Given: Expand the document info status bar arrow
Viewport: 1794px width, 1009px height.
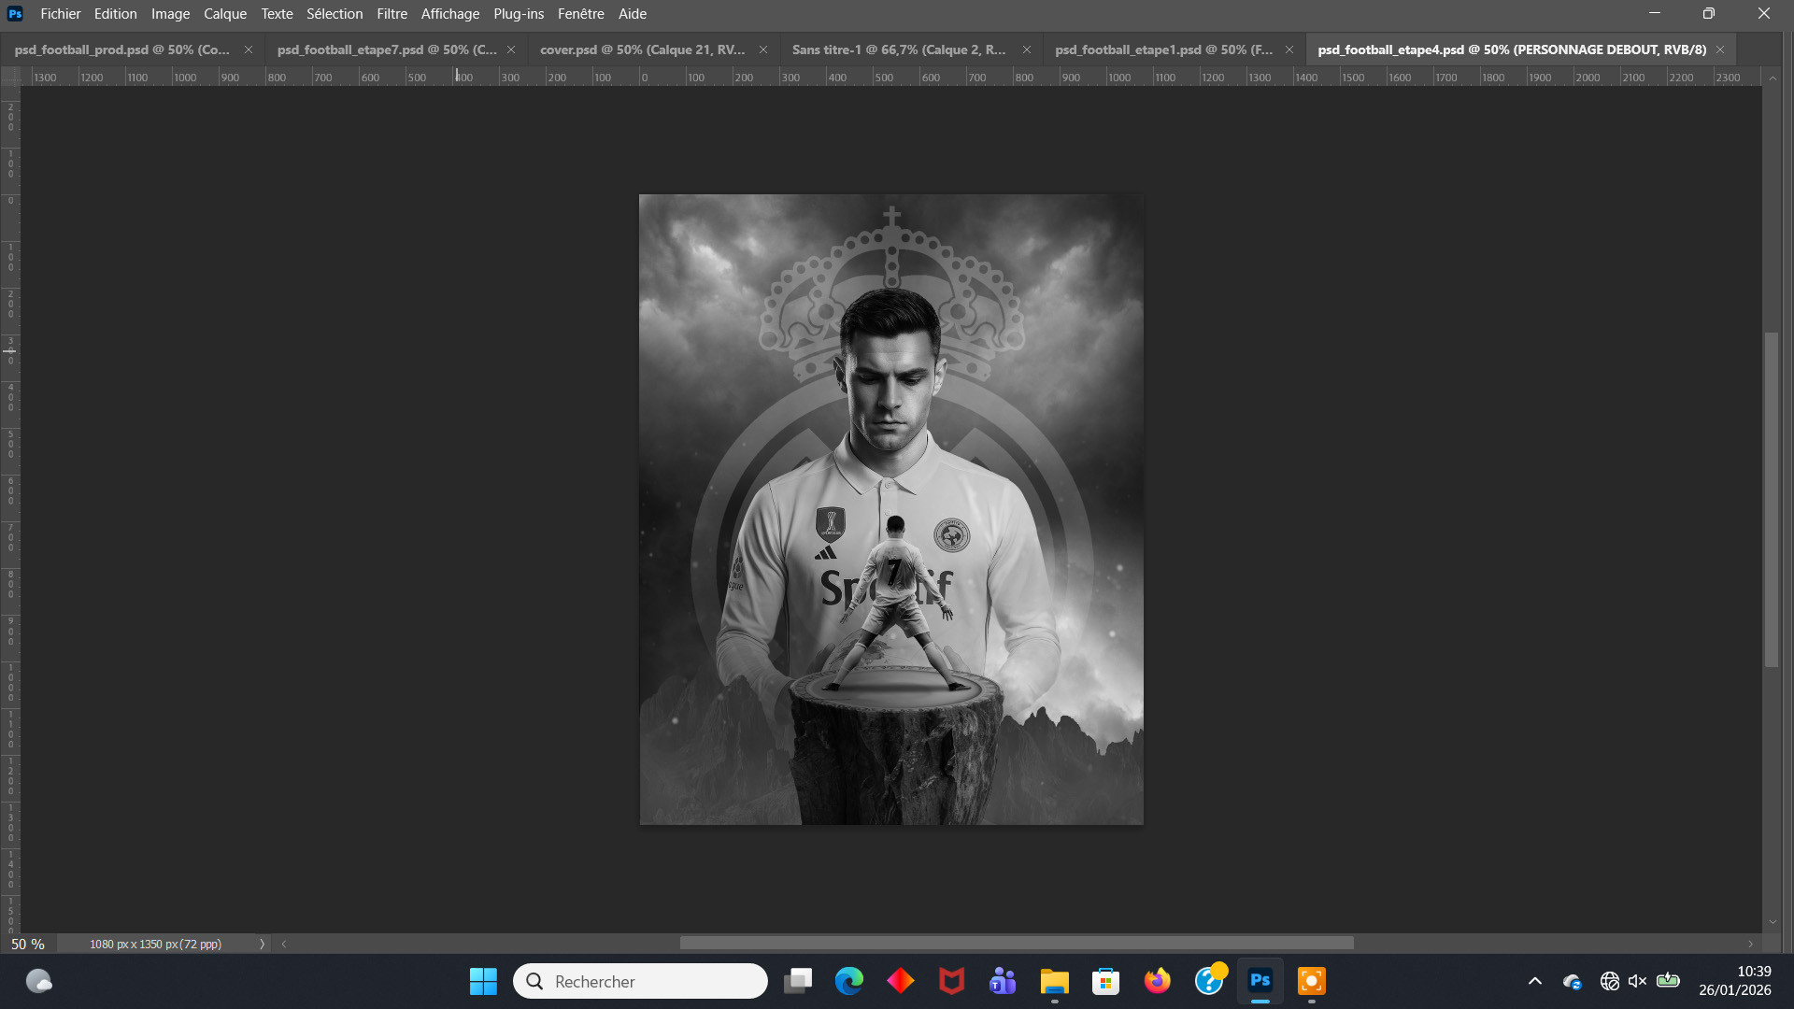Looking at the screenshot, I should [x=263, y=945].
